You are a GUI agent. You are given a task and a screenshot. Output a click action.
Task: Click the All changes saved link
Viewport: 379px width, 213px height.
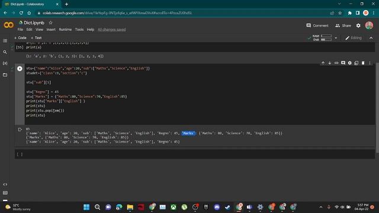point(111,30)
